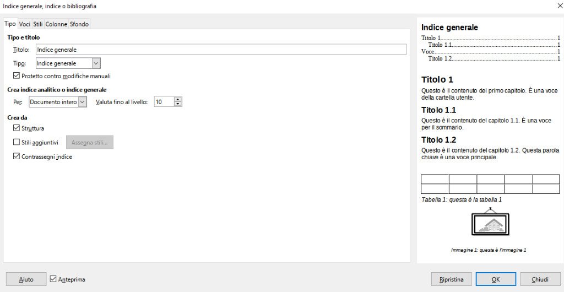This screenshot has width=564, height=292.
Task: Click the Assegna stili button
Action: [90, 142]
